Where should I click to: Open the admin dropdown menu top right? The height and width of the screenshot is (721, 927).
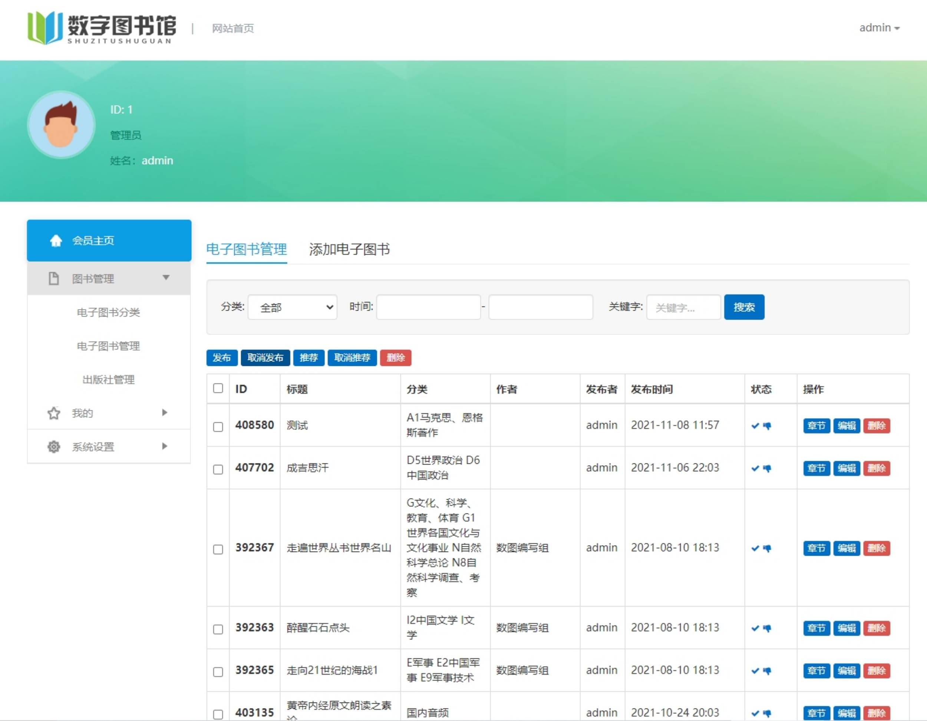[879, 28]
